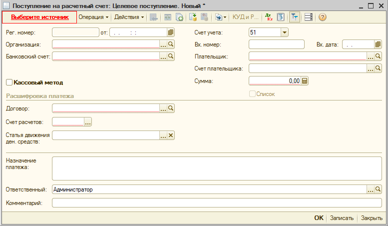The width and height of the screenshot is (388, 226).
Task: Click ellipsis button for Счет расчетов
Action: (x=88, y=122)
